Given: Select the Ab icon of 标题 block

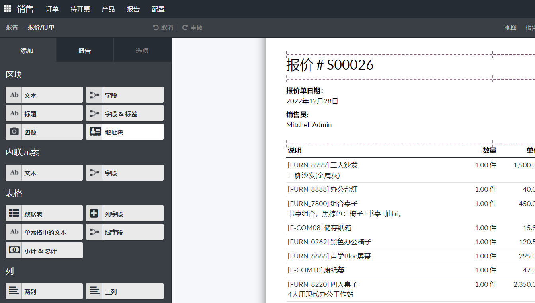Looking at the screenshot, I should pos(14,113).
